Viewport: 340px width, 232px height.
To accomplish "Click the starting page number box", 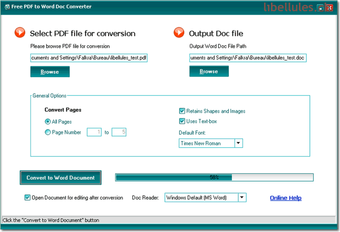I will [94, 132].
